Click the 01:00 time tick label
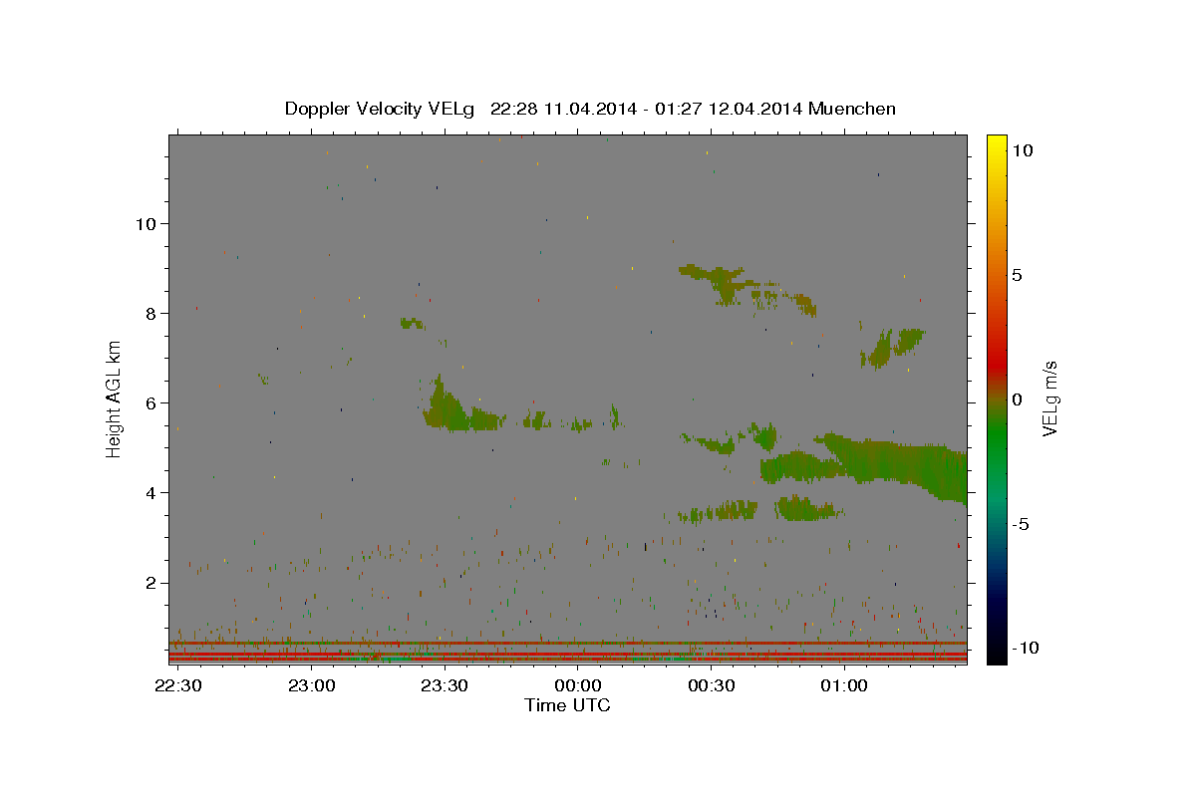The width and height of the screenshot is (1196, 797). pyautogui.click(x=843, y=685)
